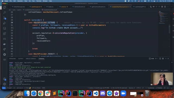Click Live Share in status bar
The image size is (174, 98).
[36, 88]
